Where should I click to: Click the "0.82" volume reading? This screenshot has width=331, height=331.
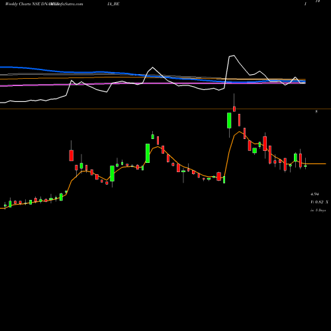coord(319,202)
